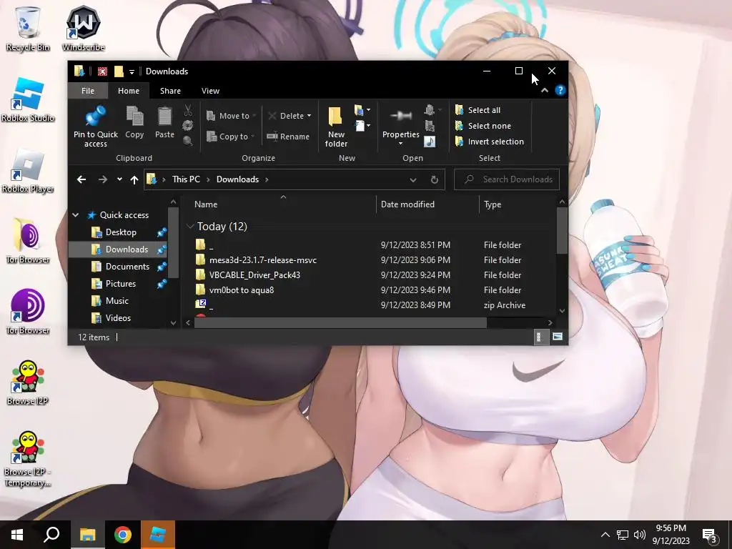Screen dimensions: 732x549
Task: Click the horizontal scrollbar in file list
Action: [x=340, y=322]
